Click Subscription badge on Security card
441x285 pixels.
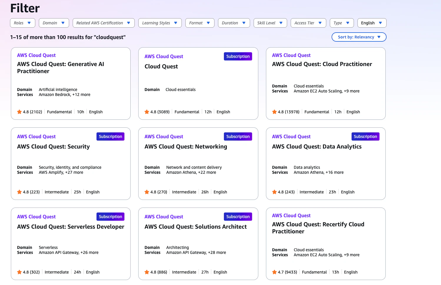point(110,136)
